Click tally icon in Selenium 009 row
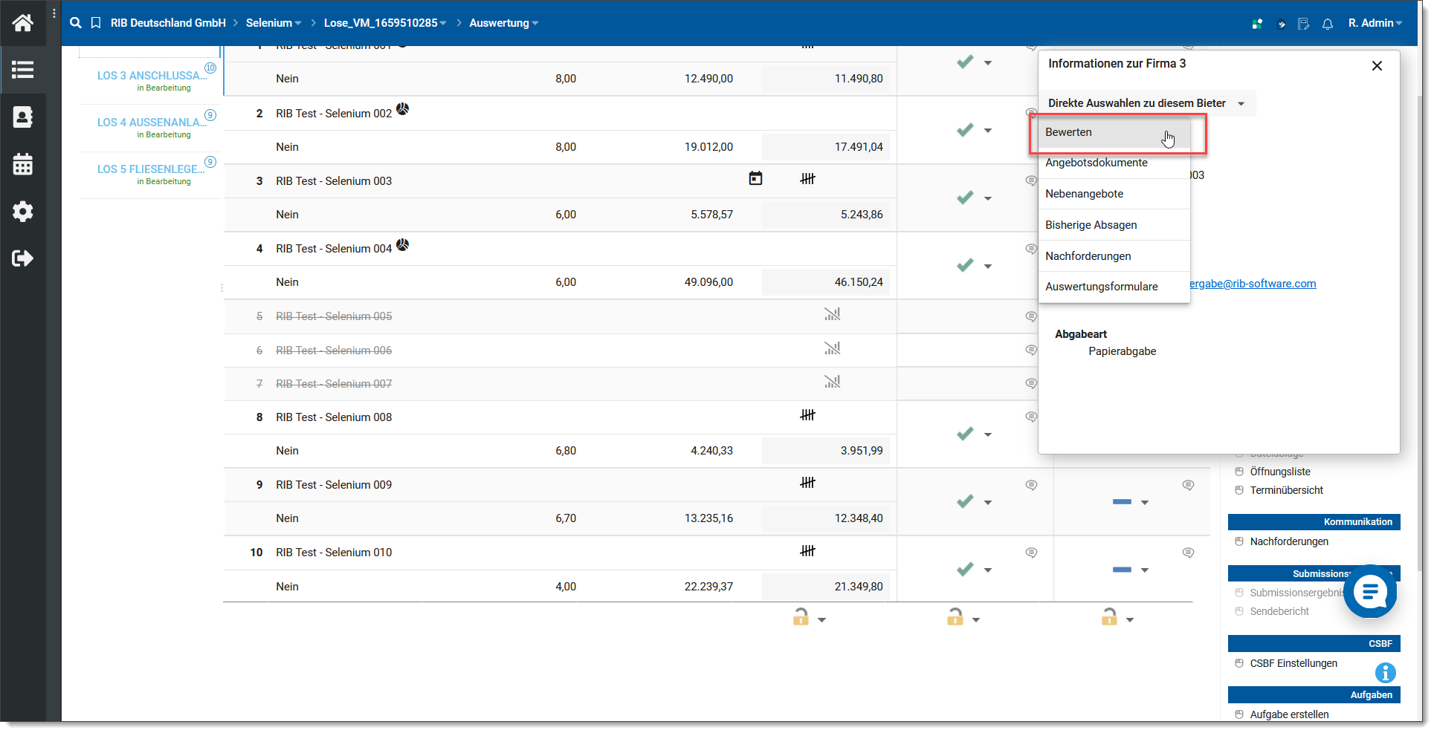This screenshot has width=1434, height=733. point(808,482)
